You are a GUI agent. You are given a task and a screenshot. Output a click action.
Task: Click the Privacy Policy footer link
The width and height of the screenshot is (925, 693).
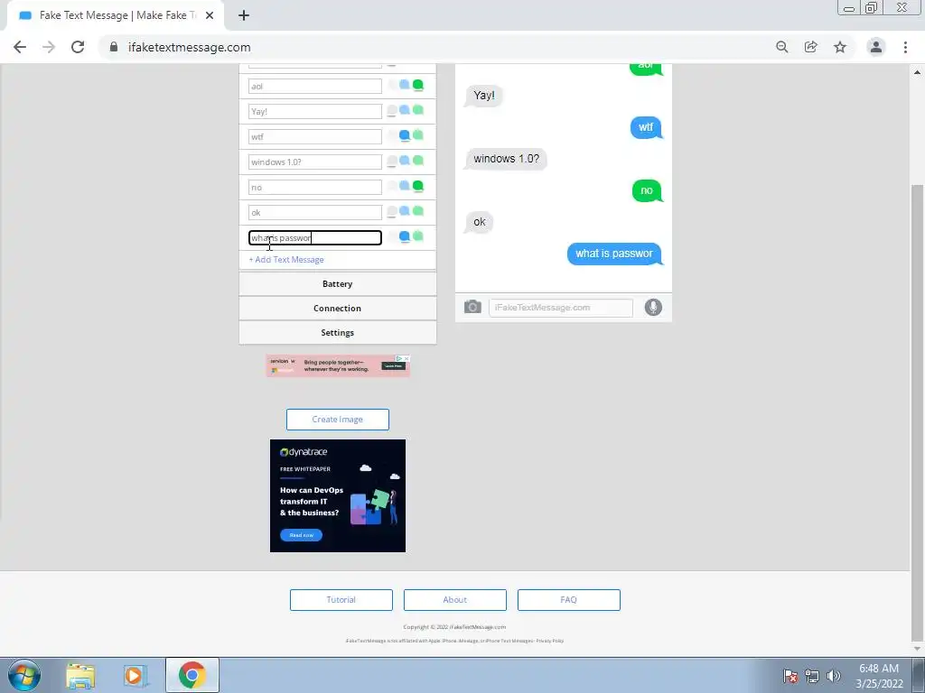click(x=549, y=641)
